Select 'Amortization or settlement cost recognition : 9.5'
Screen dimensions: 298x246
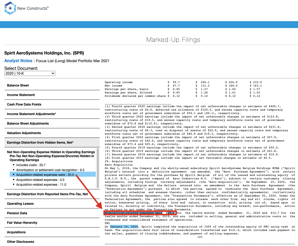tap(50, 170)
